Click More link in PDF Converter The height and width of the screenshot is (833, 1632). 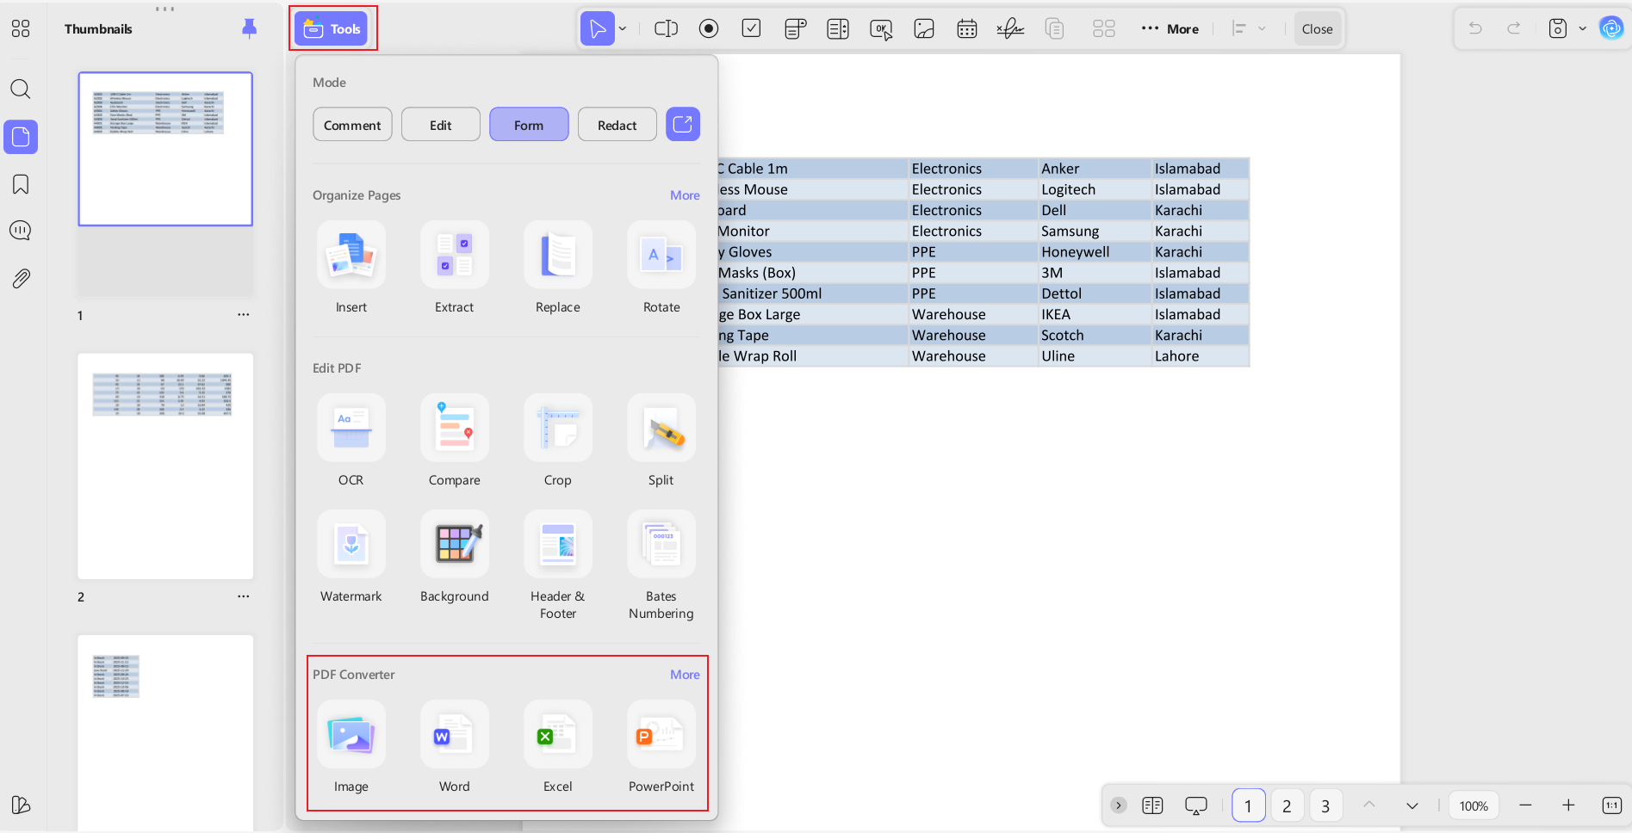685,675
